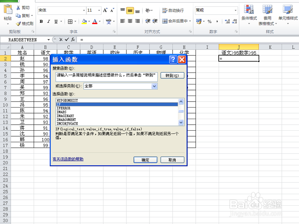Viewport: 299px width, 224px height.
Task: Click the 取消 button
Action: coord(172,160)
